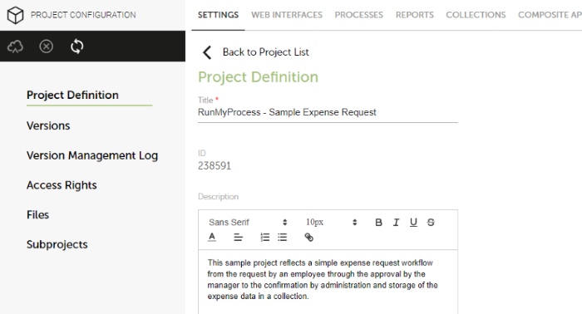
Task: Click the project Title input field
Action: [328, 112]
